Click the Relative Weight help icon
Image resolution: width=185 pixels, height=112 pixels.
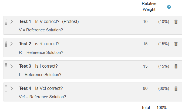point(169,7)
